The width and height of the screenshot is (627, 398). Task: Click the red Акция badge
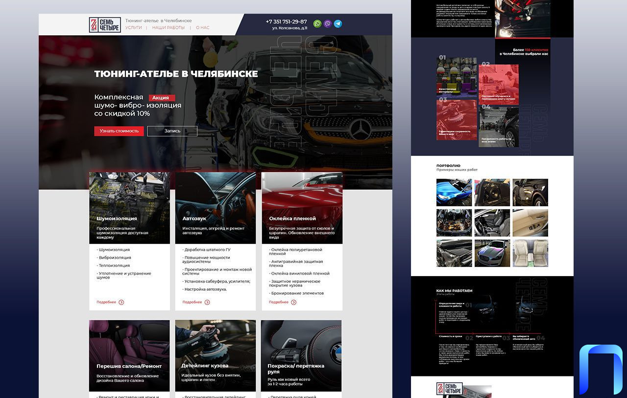click(162, 98)
